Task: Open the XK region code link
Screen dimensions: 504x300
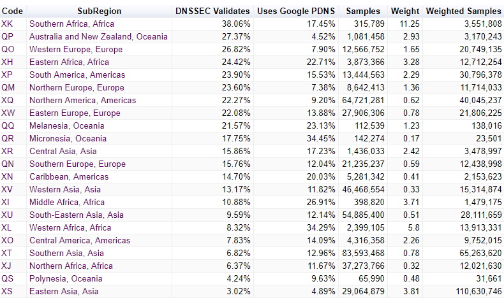Action: pyautogui.click(x=7, y=24)
